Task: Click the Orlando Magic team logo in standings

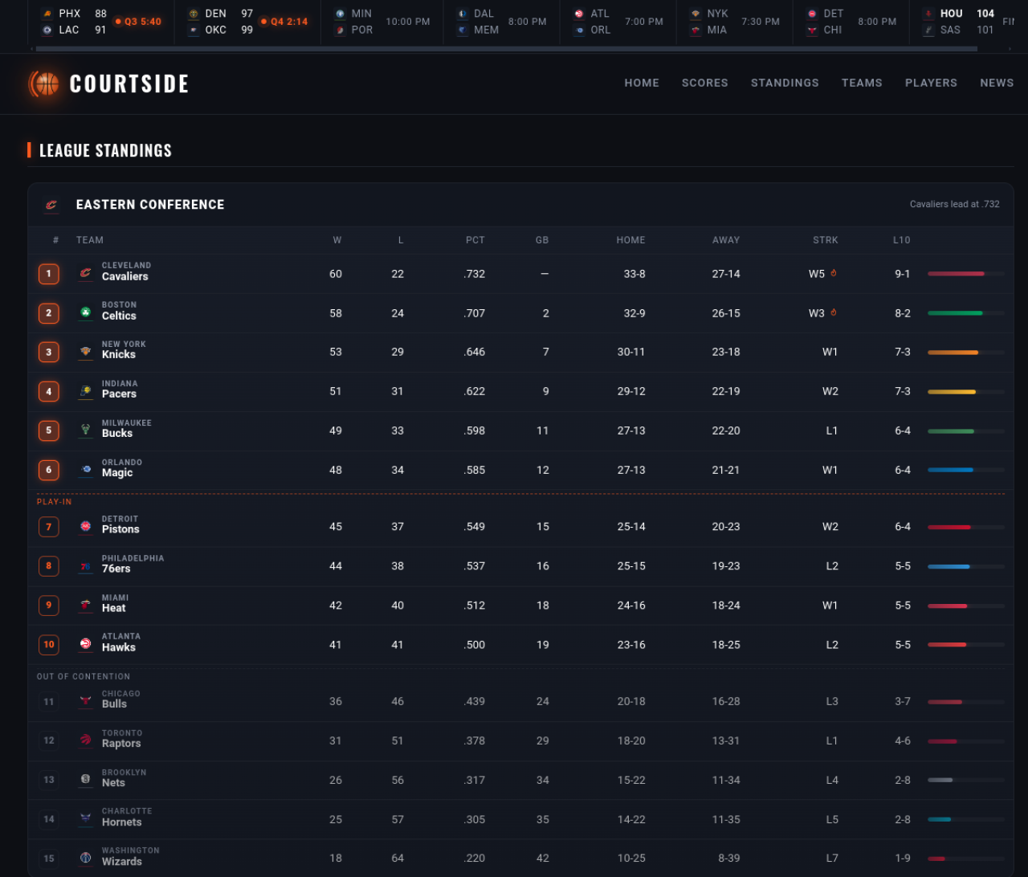Action: 86,470
